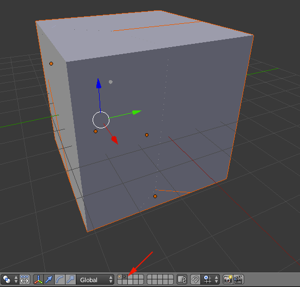The width and height of the screenshot is (300, 287).
Task: Select first layer slot of second block
Action: tap(149, 277)
